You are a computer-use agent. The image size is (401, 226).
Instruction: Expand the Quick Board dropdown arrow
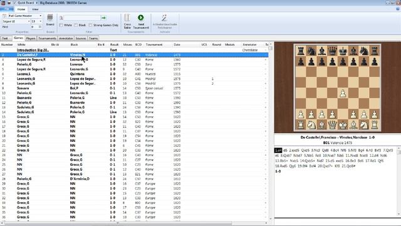tap(36, 3)
